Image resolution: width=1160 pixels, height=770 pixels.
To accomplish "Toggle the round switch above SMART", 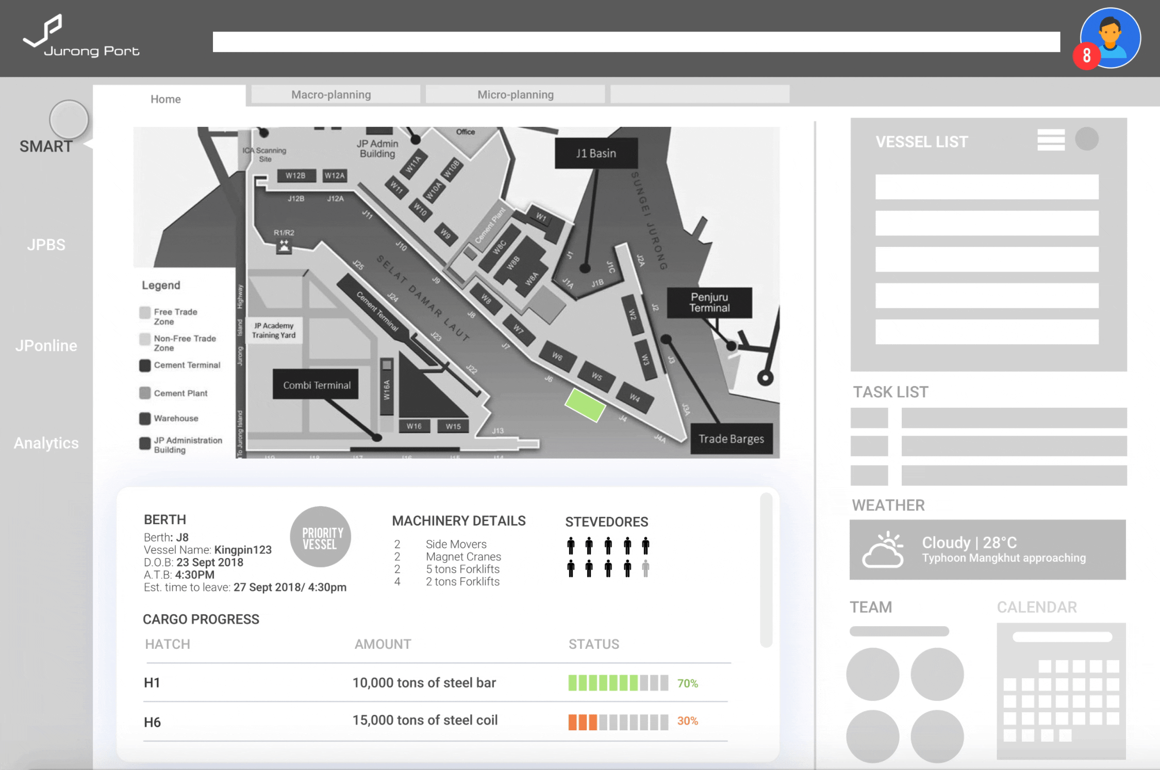I will [x=69, y=120].
